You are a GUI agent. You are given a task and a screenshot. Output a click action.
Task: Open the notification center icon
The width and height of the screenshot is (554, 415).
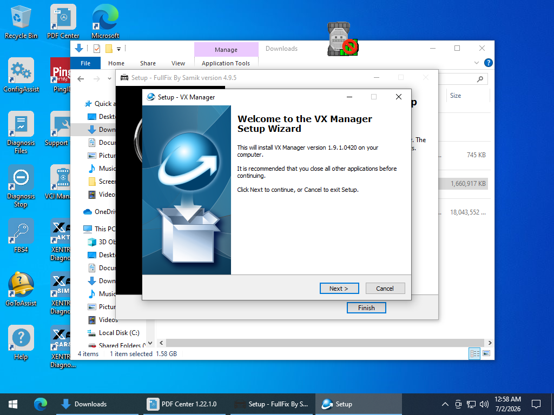tap(536, 404)
